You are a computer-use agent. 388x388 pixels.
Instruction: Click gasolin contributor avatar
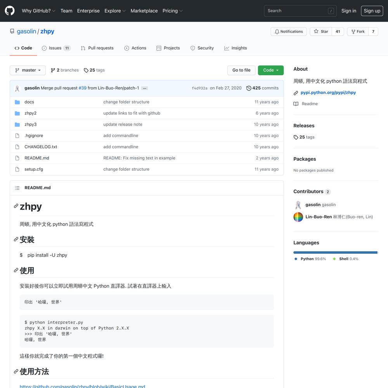298,205
